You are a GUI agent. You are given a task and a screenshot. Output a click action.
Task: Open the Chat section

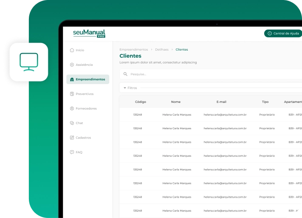coord(76,123)
